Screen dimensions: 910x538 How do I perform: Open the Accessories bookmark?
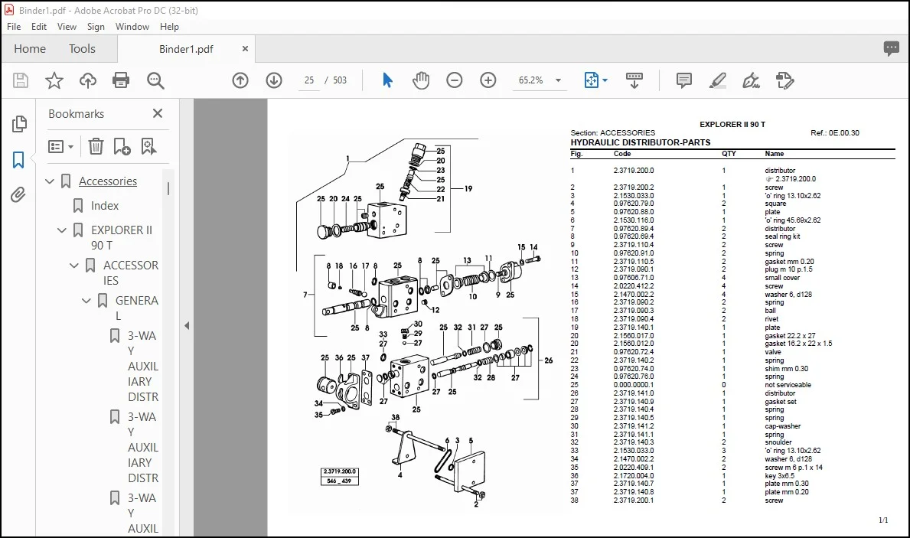[x=108, y=181]
